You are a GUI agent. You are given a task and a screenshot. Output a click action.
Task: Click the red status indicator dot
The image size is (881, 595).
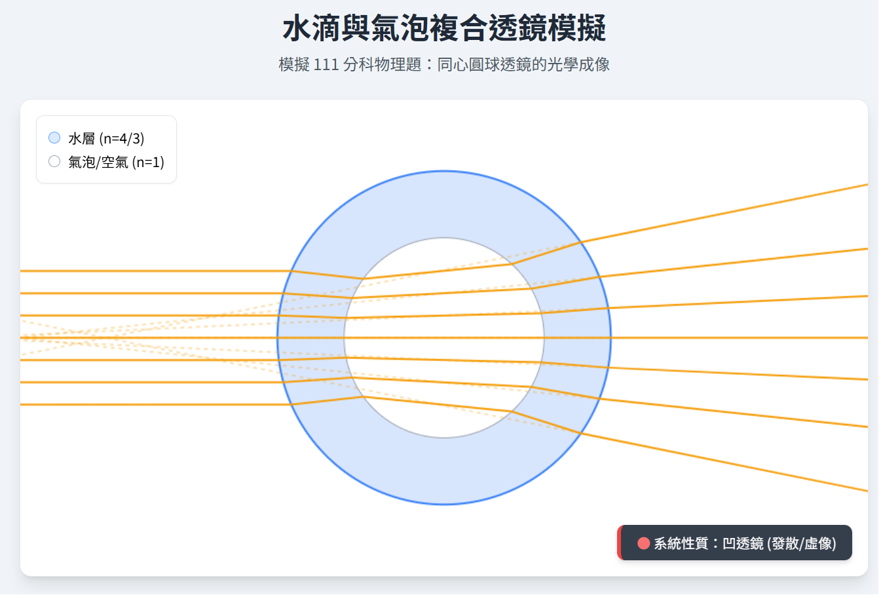coord(643,543)
